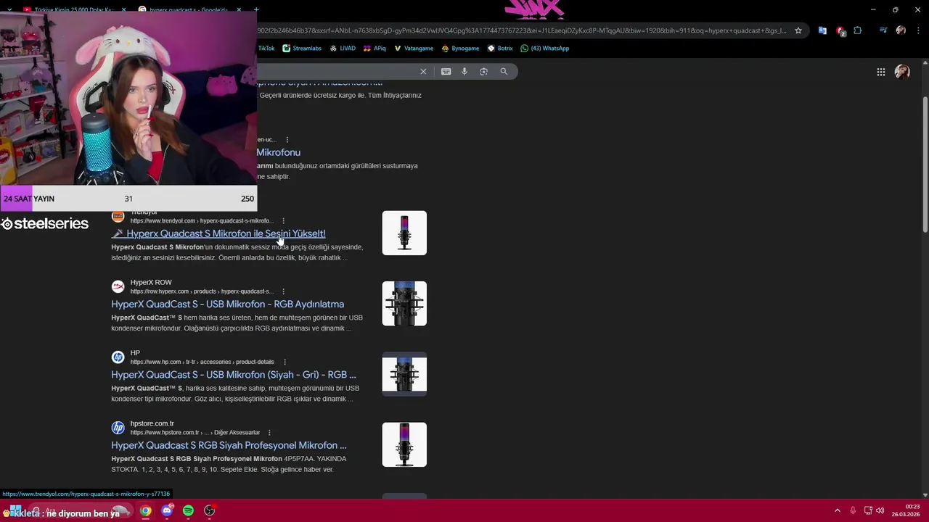Switch to the hyperx quadcast s Google tab

189,9
